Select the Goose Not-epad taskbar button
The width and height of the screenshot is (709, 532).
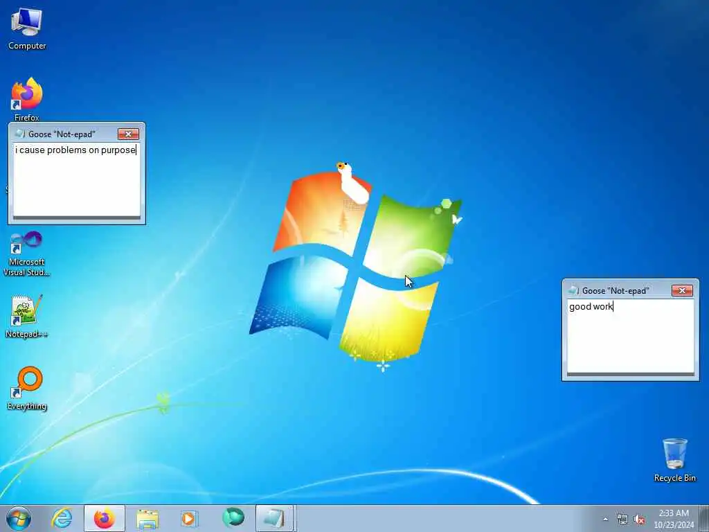[275, 518]
